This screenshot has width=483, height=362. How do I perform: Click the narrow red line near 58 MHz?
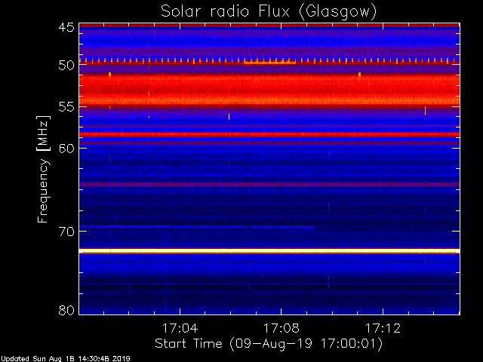(269, 134)
